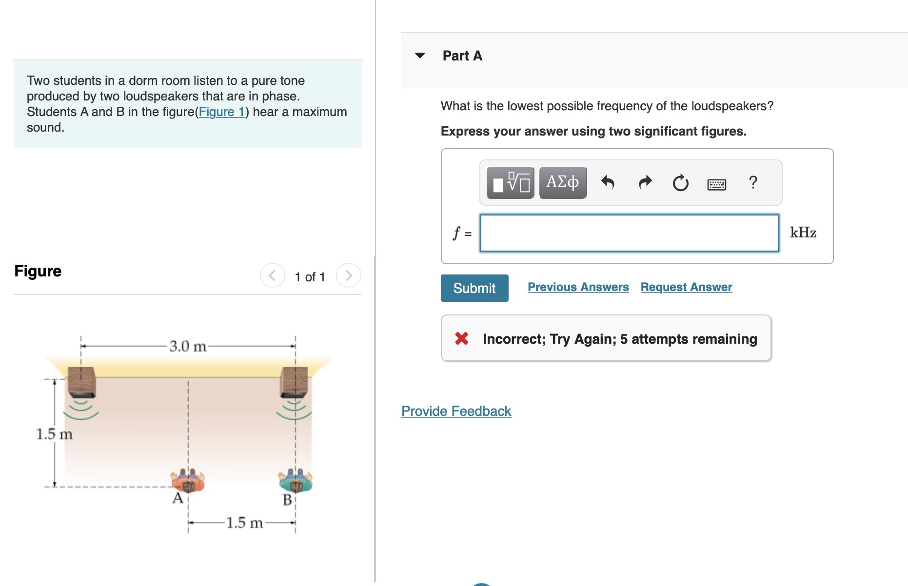Click Request Answer
Screen dimensions: 908x586
pos(686,287)
